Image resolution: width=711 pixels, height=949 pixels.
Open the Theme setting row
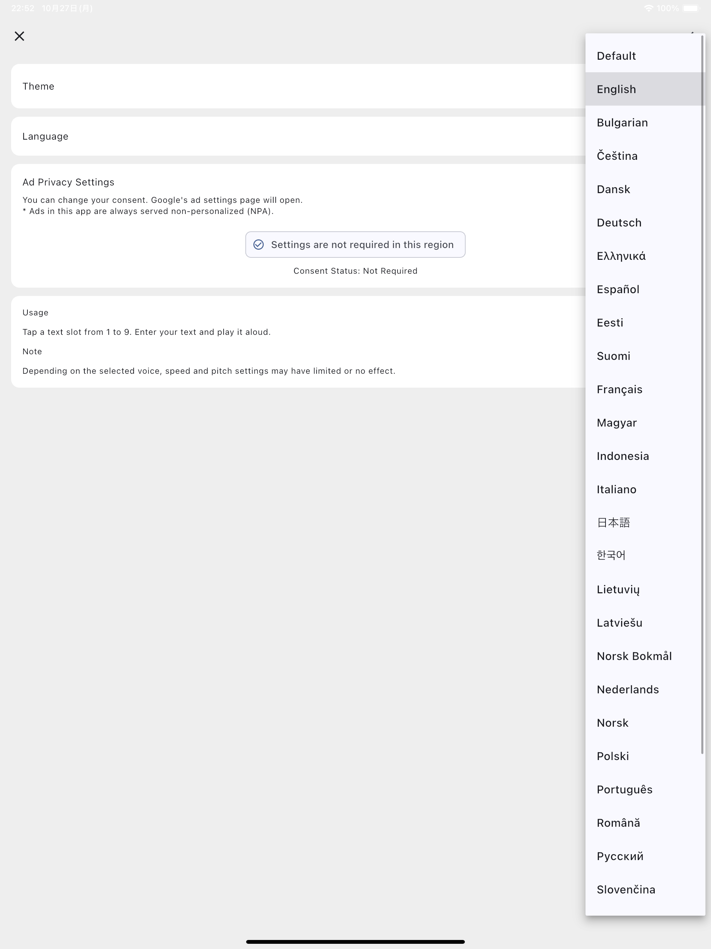298,86
